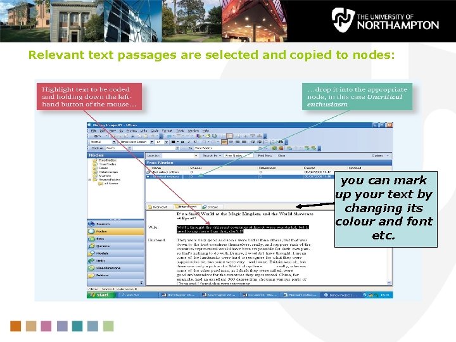Open the Queries navigation button
This screenshot has width=456, height=342.
pos(115,246)
